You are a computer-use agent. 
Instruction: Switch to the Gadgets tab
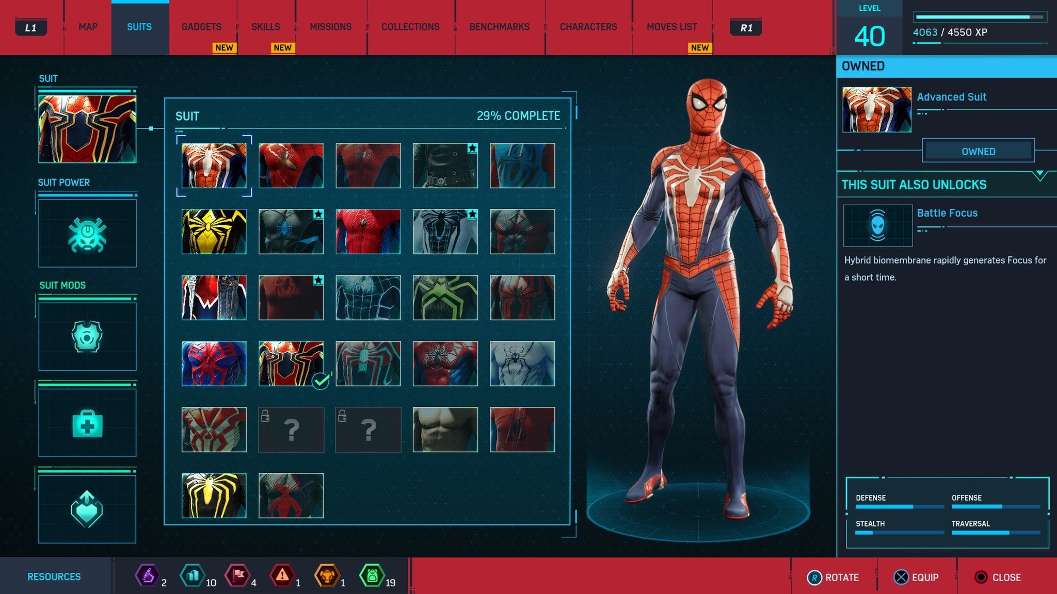point(201,27)
